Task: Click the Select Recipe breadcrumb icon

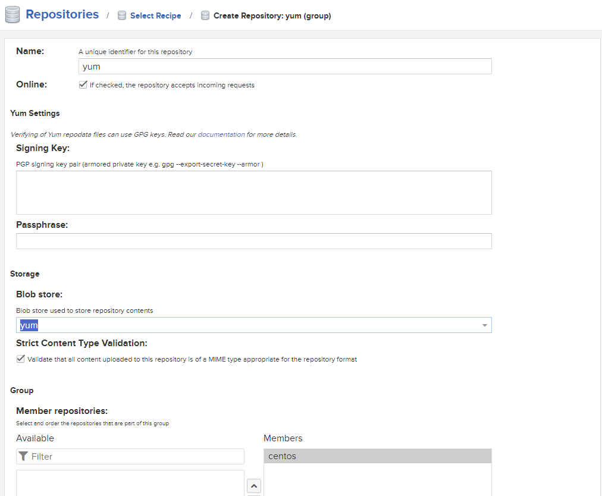Action: click(122, 16)
